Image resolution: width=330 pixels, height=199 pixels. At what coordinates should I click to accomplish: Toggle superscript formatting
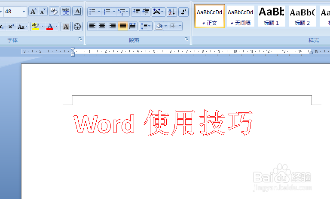(11, 27)
